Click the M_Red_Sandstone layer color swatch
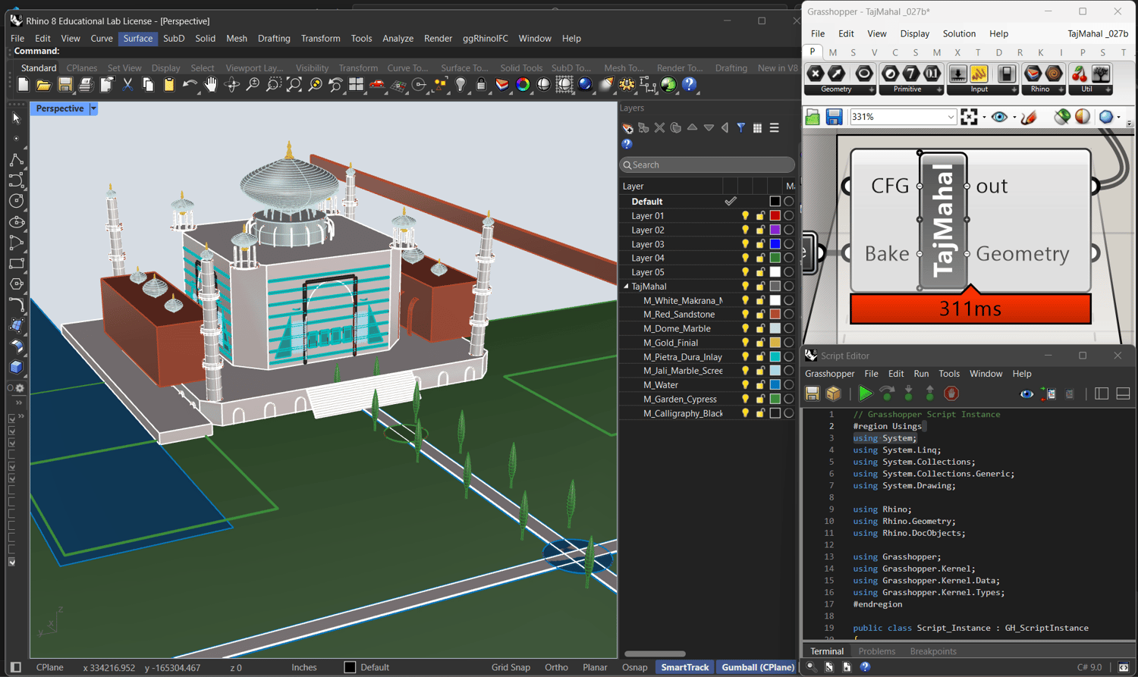This screenshot has height=677, width=1138. pyautogui.click(x=775, y=315)
